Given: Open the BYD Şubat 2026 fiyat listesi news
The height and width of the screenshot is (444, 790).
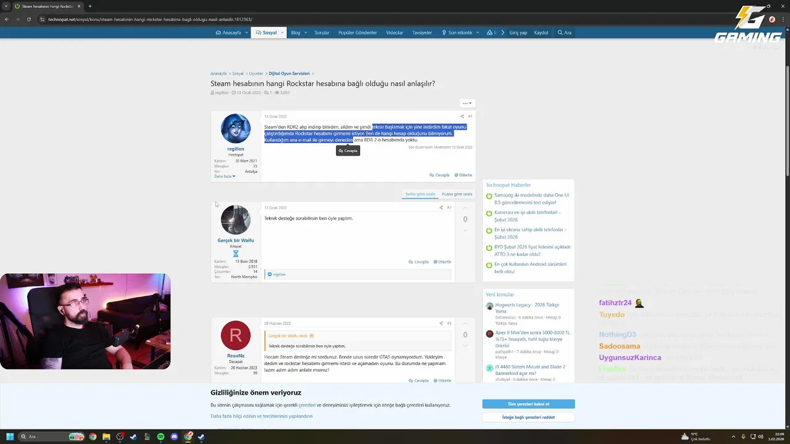Looking at the screenshot, I should coord(533,250).
